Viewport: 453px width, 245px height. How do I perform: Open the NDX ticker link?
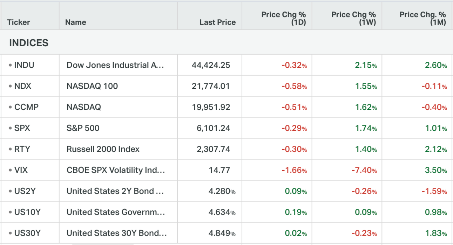tap(23, 86)
